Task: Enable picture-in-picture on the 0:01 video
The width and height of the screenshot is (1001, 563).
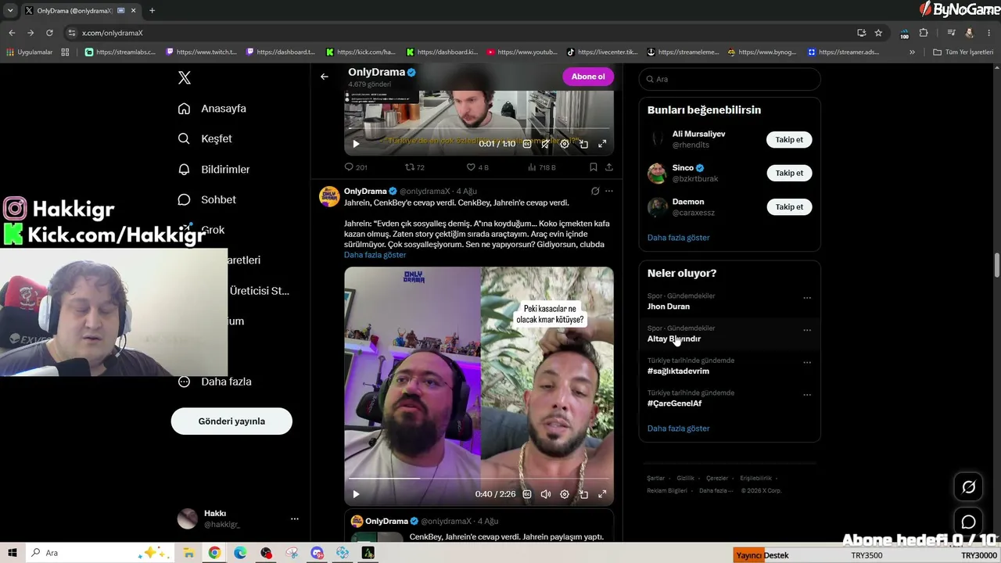Action: (583, 144)
